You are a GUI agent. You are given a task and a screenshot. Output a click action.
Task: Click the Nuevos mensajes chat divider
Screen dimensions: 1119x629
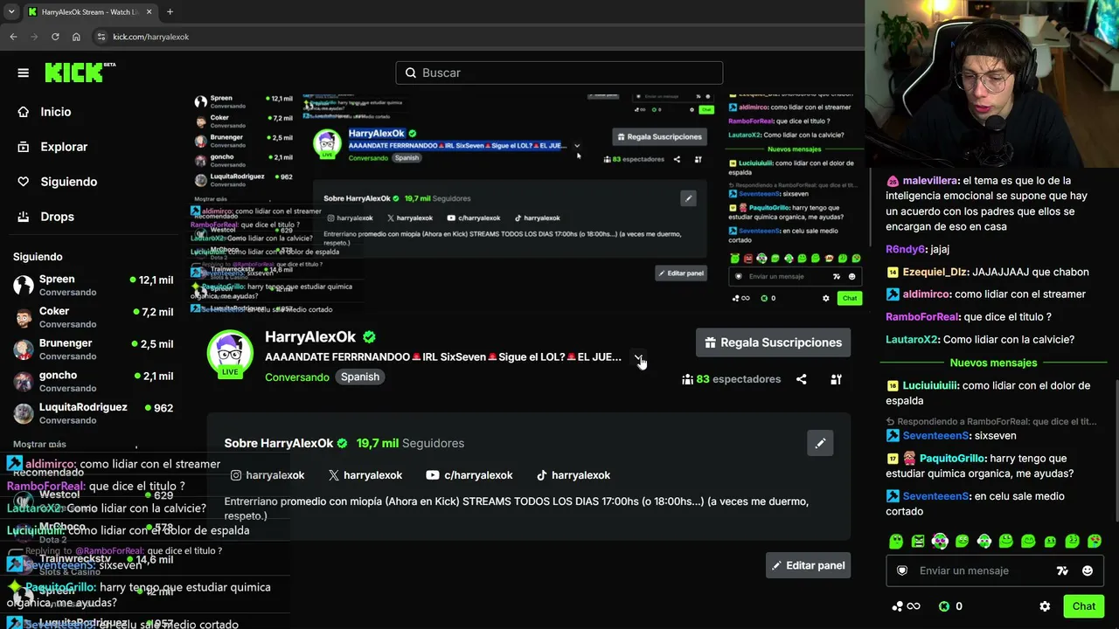pos(993,363)
